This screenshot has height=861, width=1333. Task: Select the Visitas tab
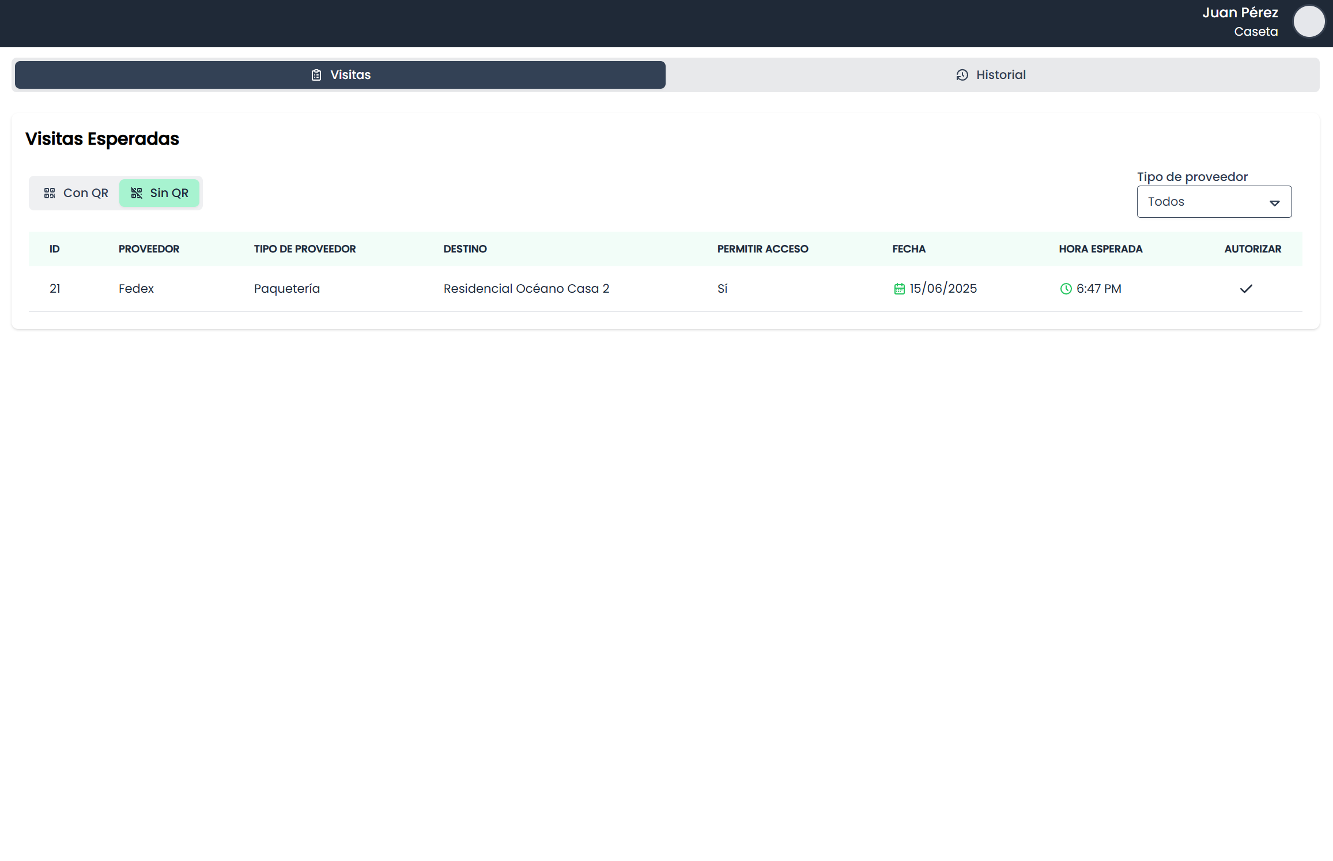point(341,75)
